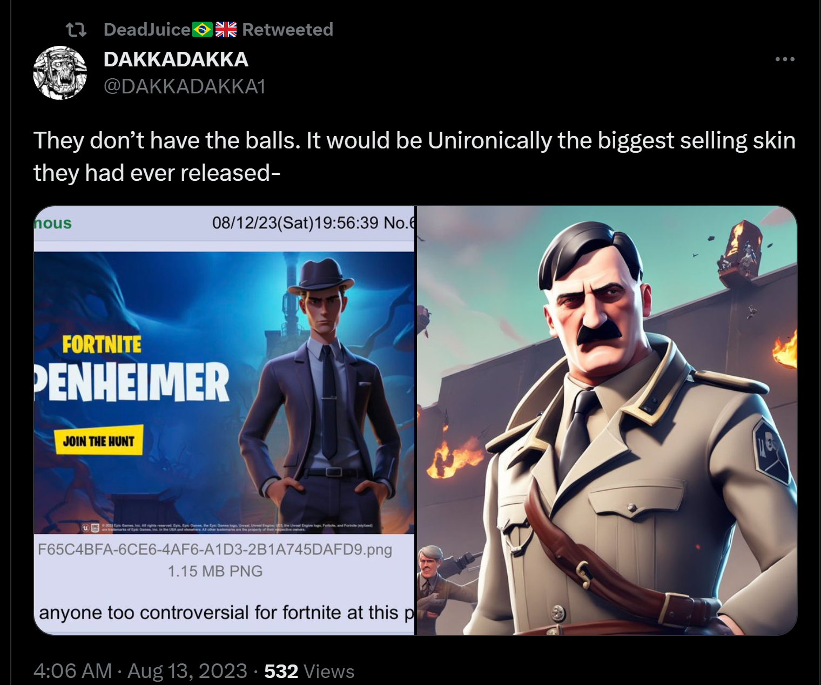
Task: Click the tweet text starting 'They don't have'
Action: [414, 157]
